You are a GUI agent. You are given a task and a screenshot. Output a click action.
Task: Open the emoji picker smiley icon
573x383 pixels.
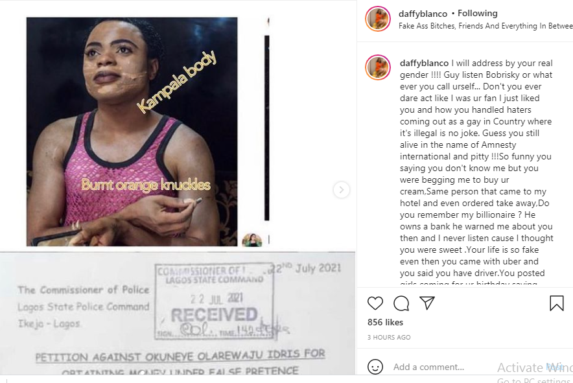pyautogui.click(x=375, y=367)
